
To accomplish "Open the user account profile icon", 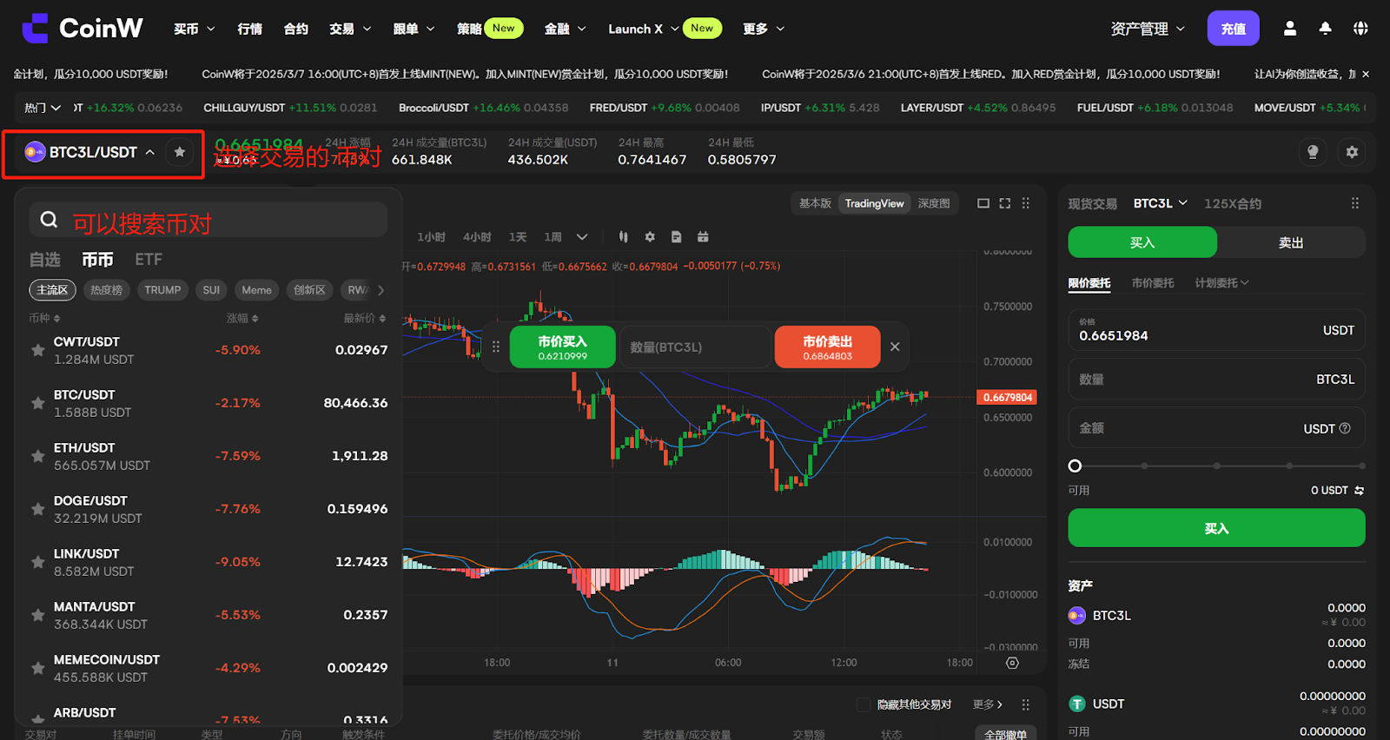I will (x=1290, y=29).
